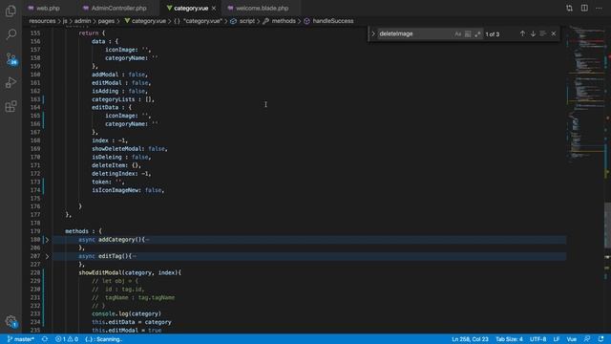Change the UTF-8 encoding
Screen dimensions: 611x344
[x=537, y=339]
